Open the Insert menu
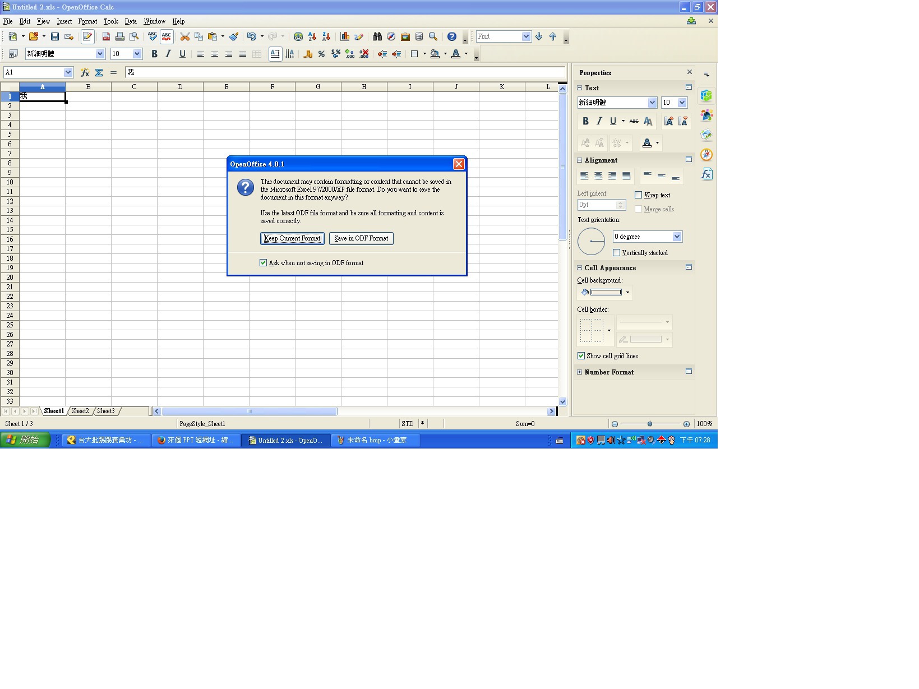The width and height of the screenshot is (919, 689). point(64,21)
